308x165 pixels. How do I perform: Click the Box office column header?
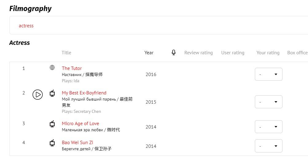click(x=297, y=53)
